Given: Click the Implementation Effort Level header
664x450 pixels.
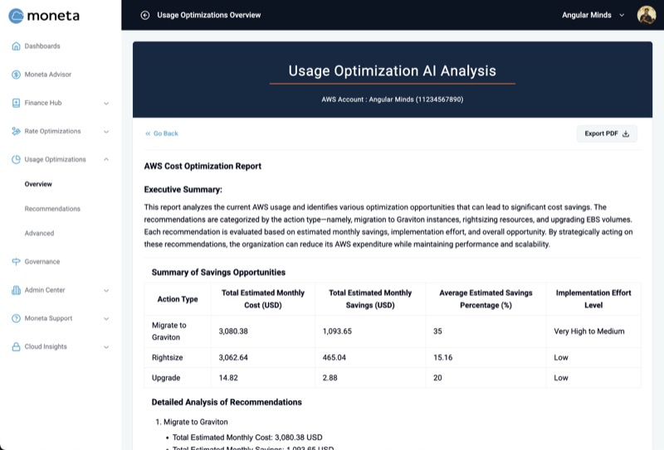Looking at the screenshot, I should pos(593,299).
